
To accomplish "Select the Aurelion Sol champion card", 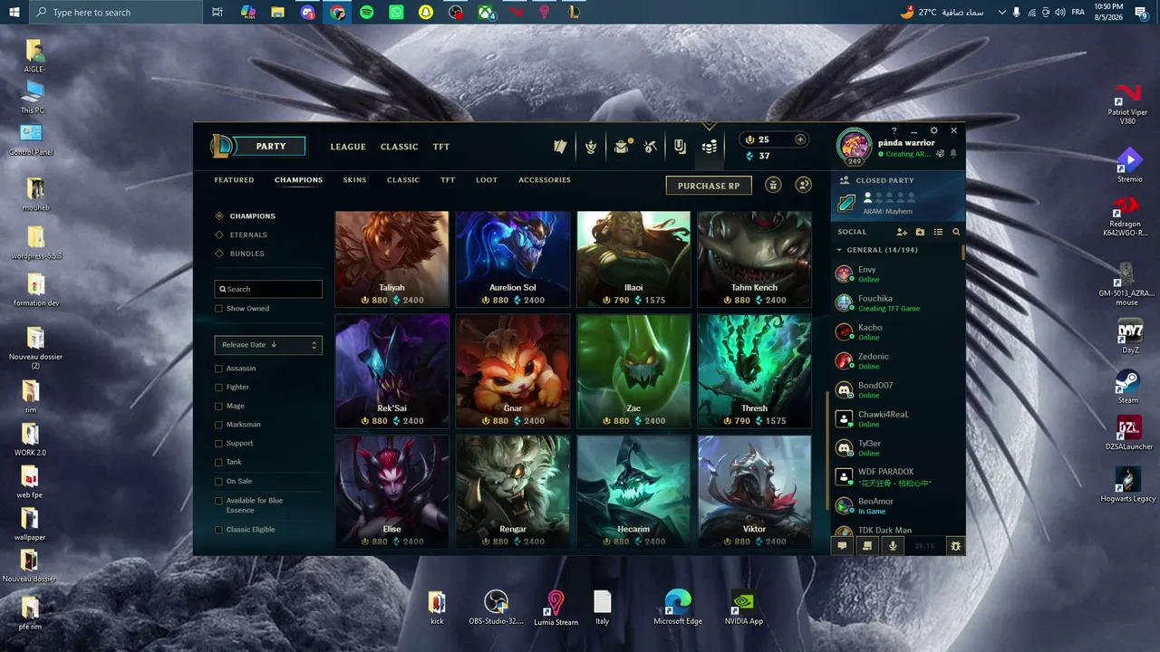I will point(512,259).
